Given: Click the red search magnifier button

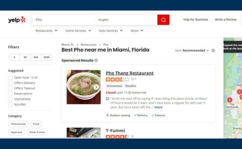Looking at the screenshot, I should click(x=163, y=20).
